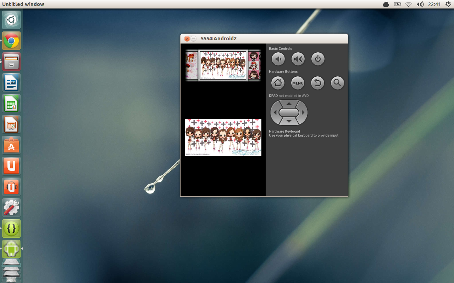Viewport: 454px width, 283px height.
Task: Click the DPAD down arrow
Action: tap(289, 121)
